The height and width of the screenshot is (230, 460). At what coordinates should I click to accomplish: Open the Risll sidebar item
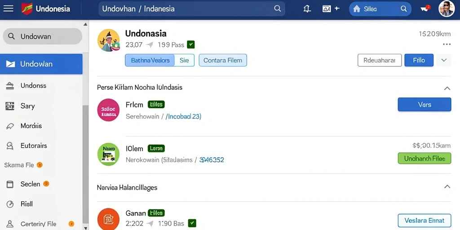point(41,204)
